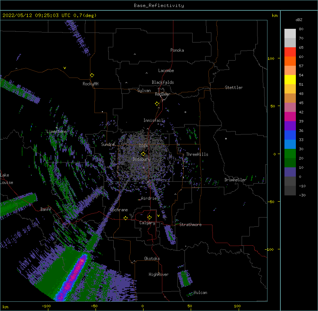
Task: Click the Innisfail city label
Action: pos(153,120)
